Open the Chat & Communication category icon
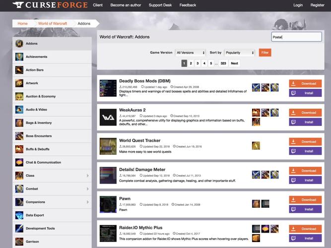 (19, 162)
